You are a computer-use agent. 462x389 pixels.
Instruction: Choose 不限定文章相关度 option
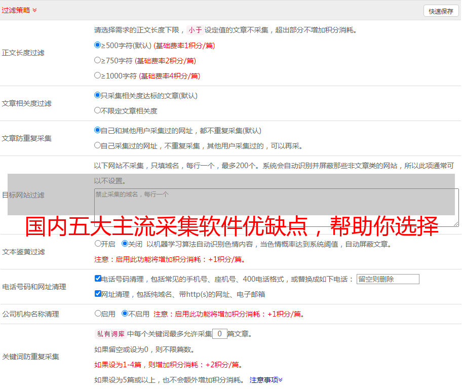click(98, 110)
